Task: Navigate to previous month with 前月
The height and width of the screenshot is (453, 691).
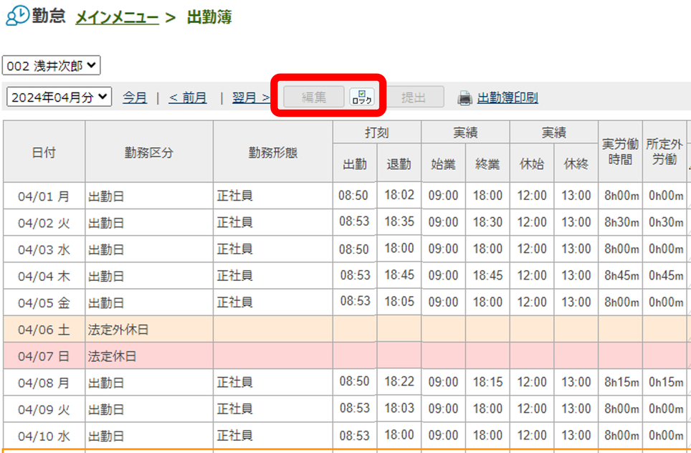Action: (x=188, y=97)
